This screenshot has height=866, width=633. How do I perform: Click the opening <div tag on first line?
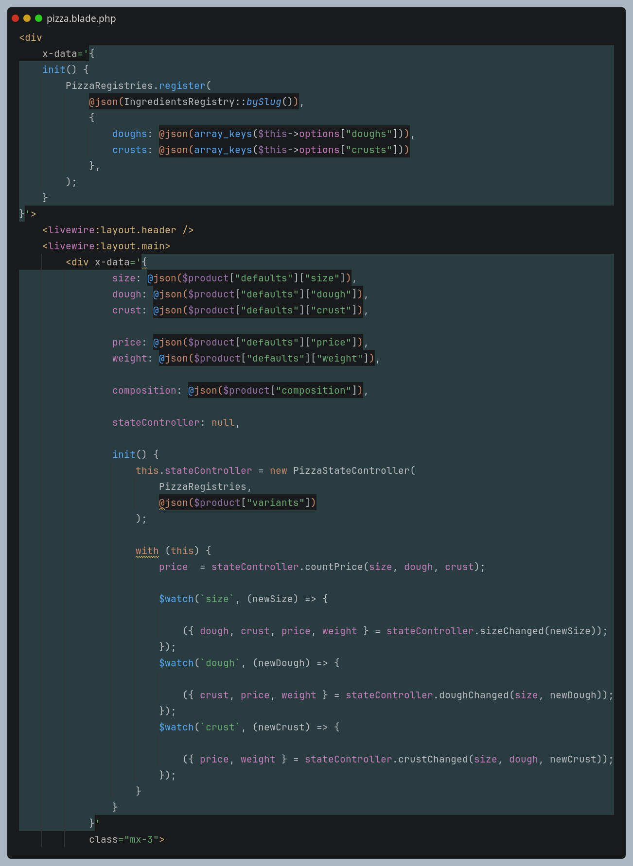tap(31, 38)
